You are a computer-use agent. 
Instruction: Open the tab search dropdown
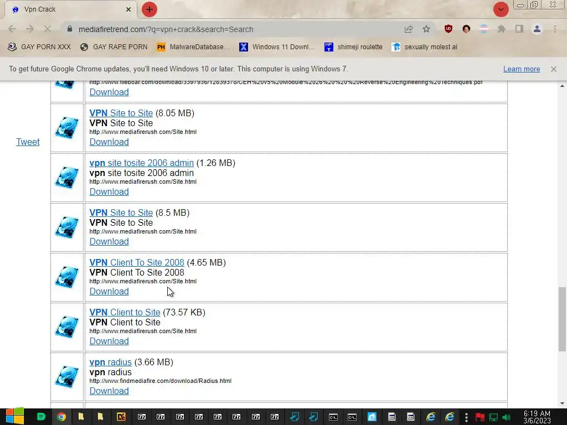(x=501, y=9)
